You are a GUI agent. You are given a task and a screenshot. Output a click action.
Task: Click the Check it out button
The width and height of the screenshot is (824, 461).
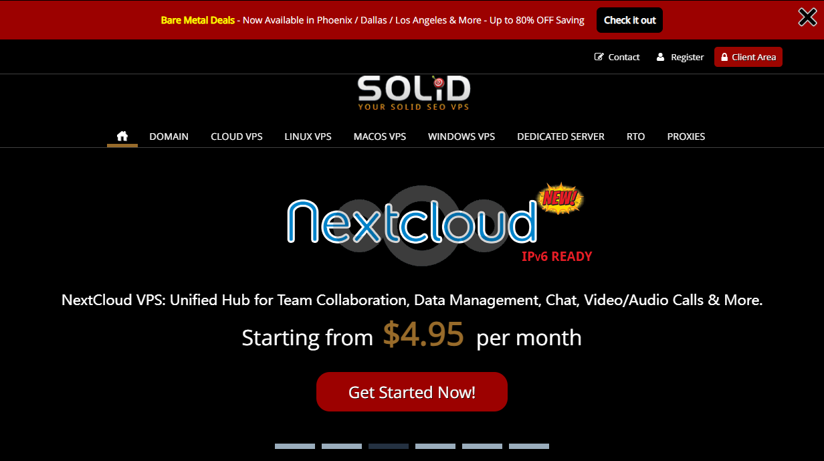[630, 20]
